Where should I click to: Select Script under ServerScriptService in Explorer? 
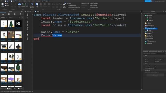[150, 30]
